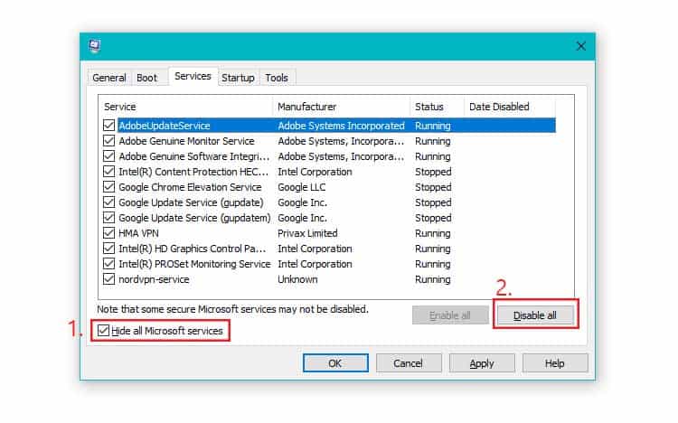This screenshot has width=678, height=423.
Task: Select Adobe Genuine Monitor Service name
Action: [x=186, y=141]
